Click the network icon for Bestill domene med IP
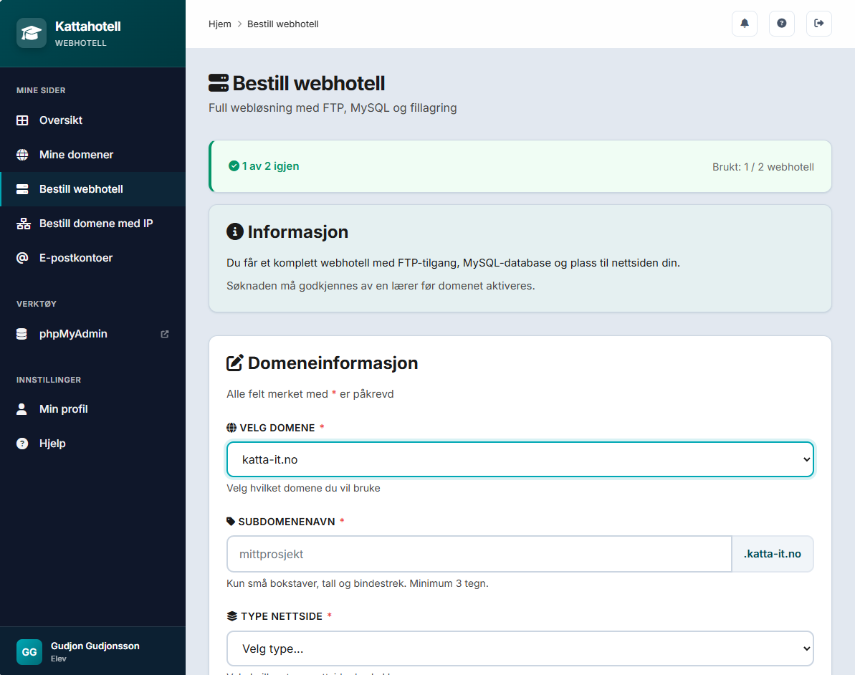Screen dimensions: 855x675 click(x=23, y=224)
